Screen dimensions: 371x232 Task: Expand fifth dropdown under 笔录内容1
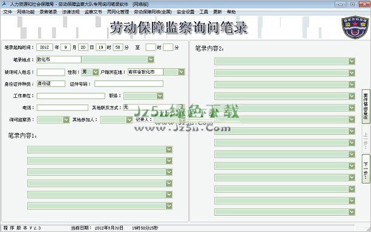(x=169, y=195)
